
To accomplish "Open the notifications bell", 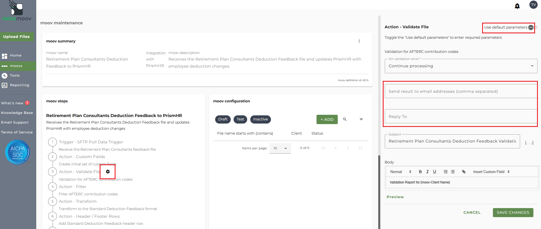I will tap(517, 6).
